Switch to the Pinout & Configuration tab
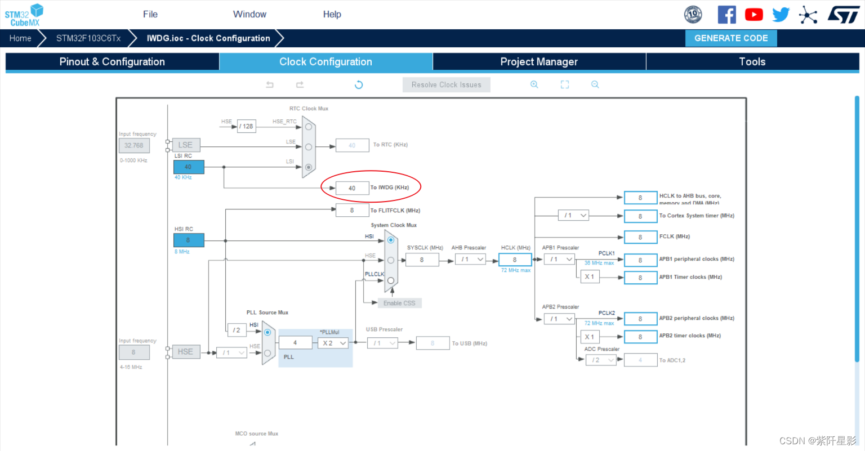The width and height of the screenshot is (865, 451). 112,62
